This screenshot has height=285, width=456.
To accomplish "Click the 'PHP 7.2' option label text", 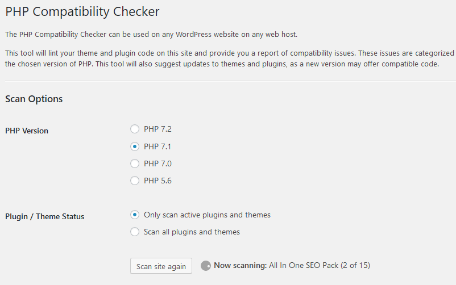I will pyautogui.click(x=157, y=129).
